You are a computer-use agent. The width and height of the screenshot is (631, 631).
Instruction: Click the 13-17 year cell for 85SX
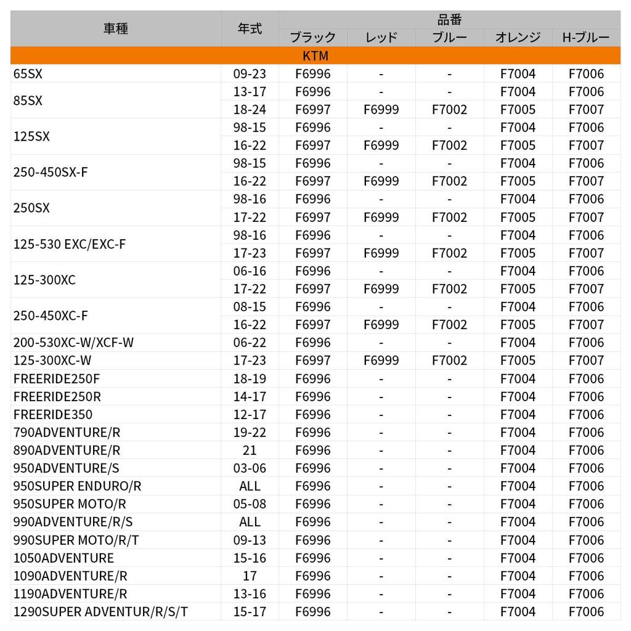tap(250, 91)
